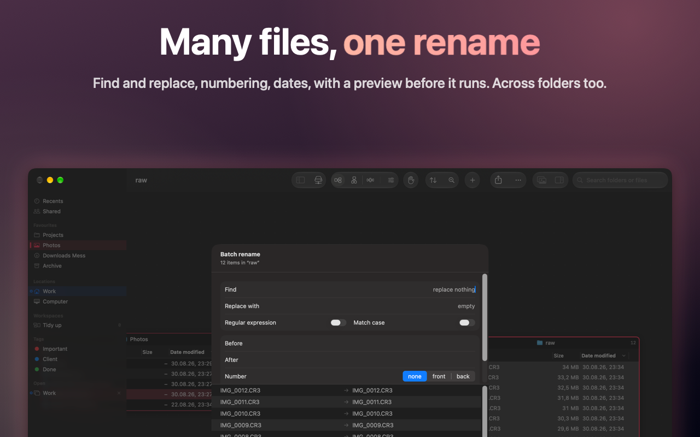Screen dimensions: 700x437
Task: Select Work under Locations in the sidebar
Action: coord(78,291)
